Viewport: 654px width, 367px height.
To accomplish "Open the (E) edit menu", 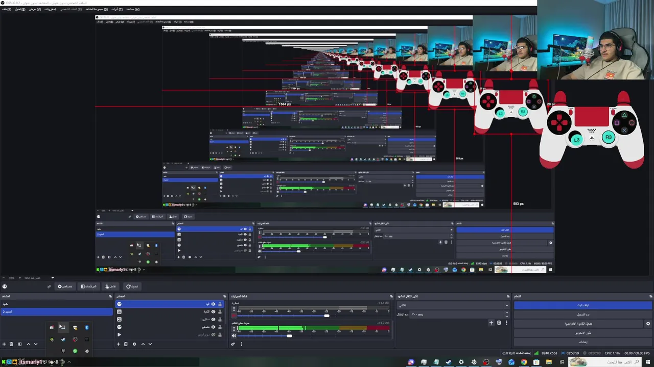I will tap(19, 9).
